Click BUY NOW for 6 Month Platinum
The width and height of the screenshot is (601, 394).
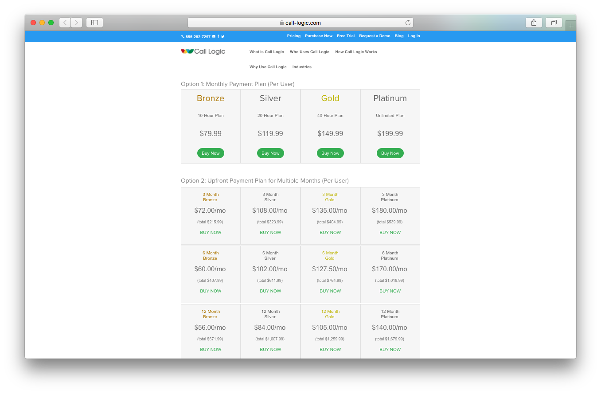click(390, 291)
